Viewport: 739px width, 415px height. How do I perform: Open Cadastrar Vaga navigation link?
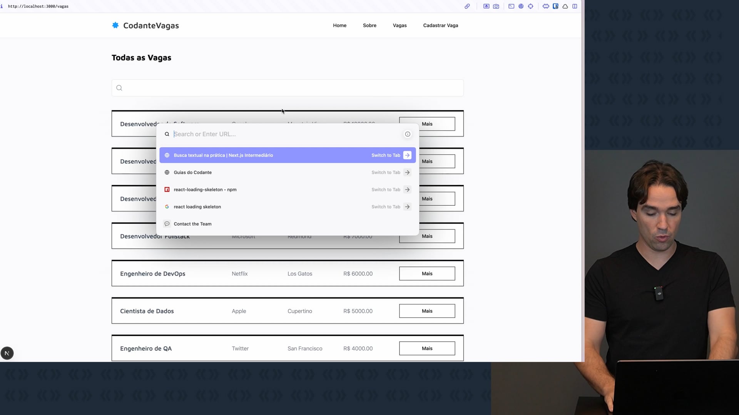pos(440,25)
